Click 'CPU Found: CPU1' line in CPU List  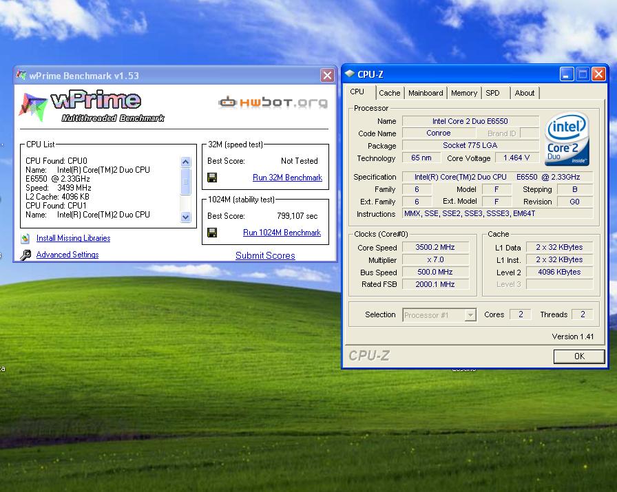[x=56, y=206]
